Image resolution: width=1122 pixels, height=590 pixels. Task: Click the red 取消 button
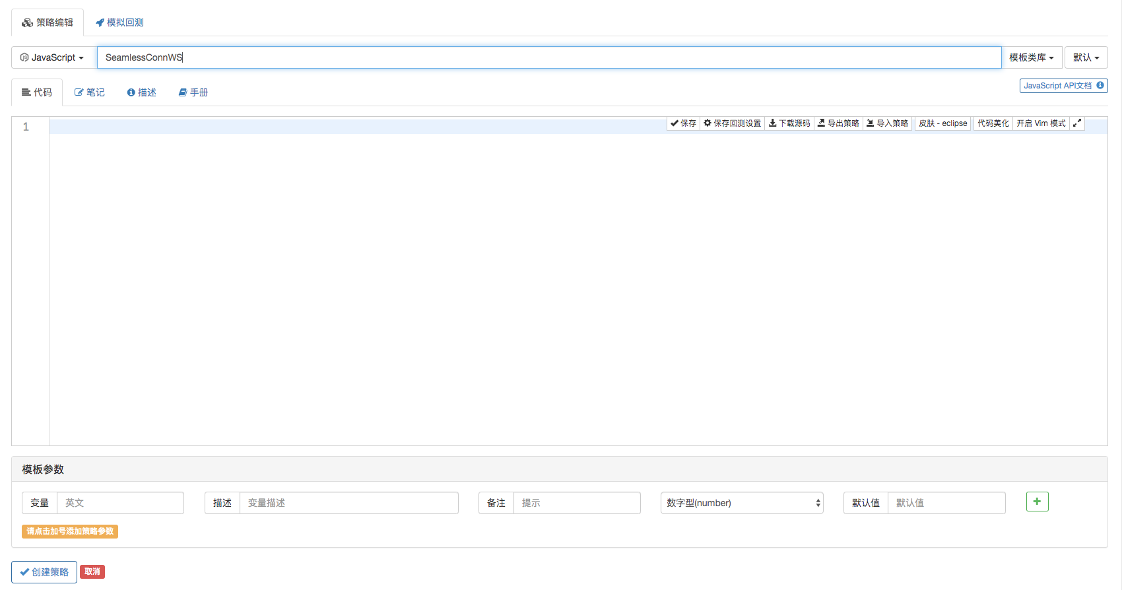92,572
